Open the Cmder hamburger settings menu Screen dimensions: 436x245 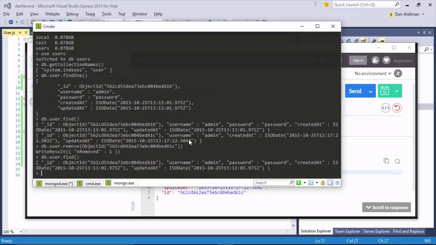(x=337, y=183)
